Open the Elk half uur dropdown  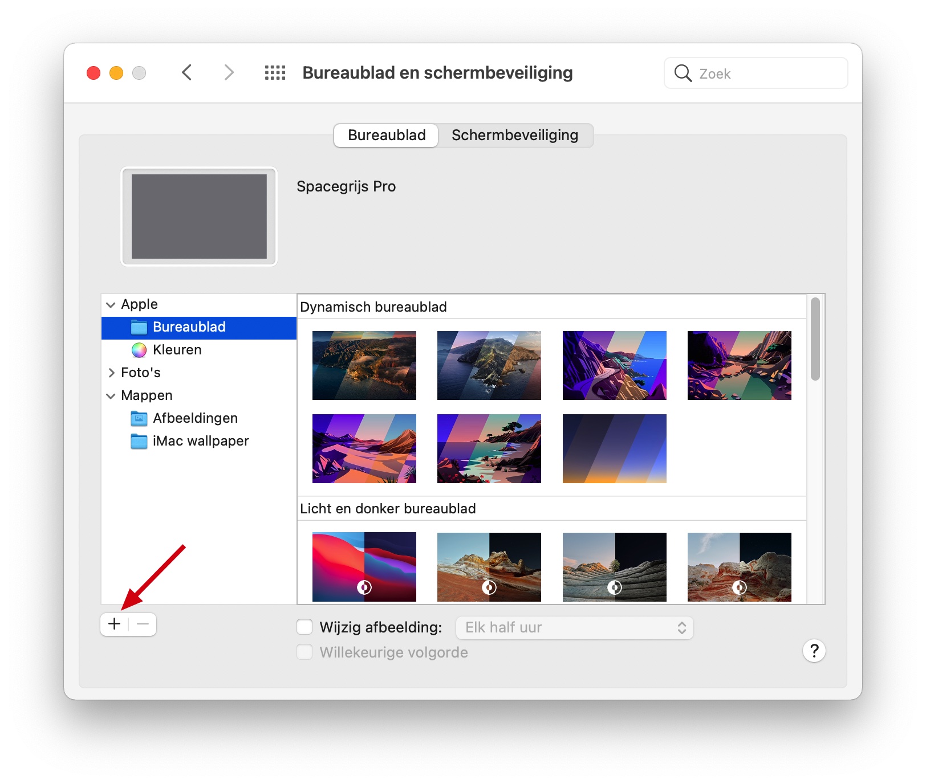coord(575,628)
